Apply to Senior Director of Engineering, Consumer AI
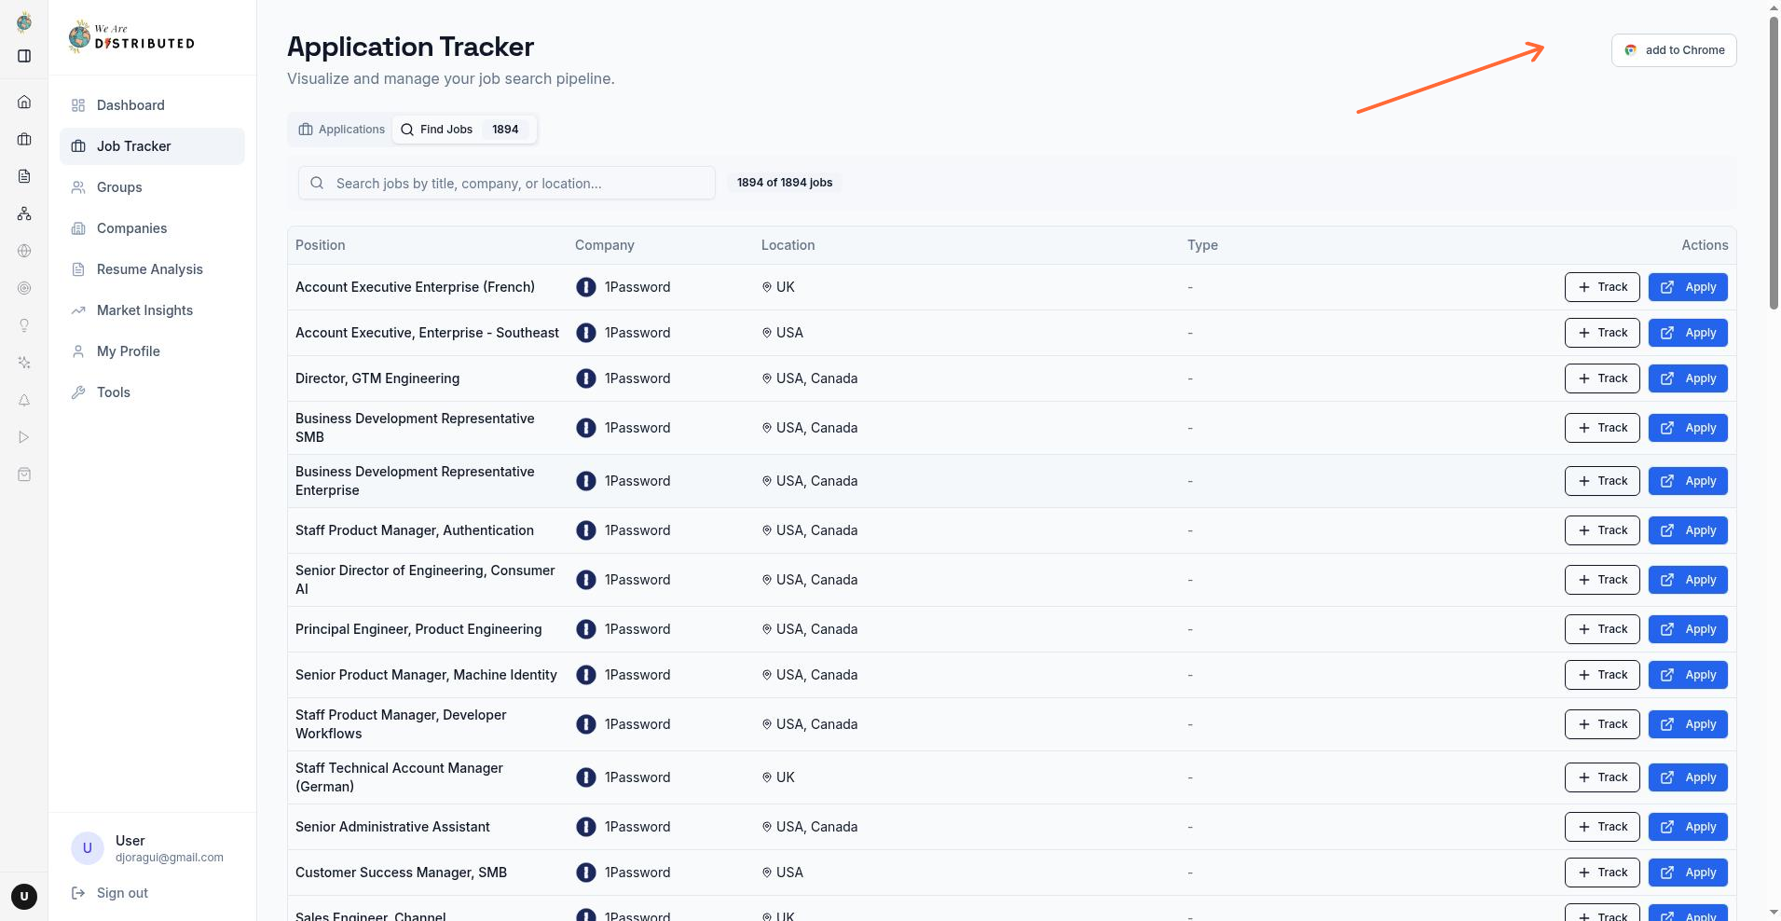Image resolution: width=1781 pixels, height=921 pixels. click(x=1688, y=580)
